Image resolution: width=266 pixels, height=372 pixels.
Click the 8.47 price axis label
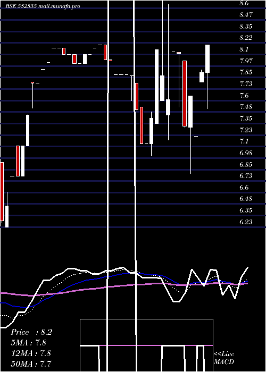(246, 15)
